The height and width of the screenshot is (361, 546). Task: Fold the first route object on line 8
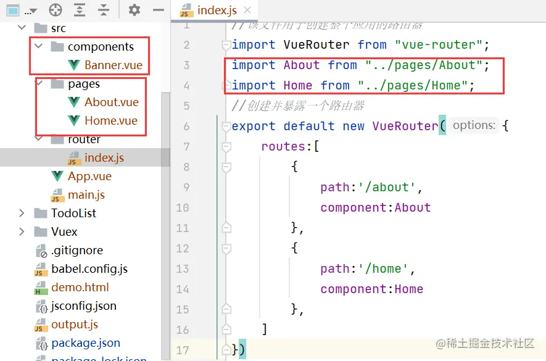point(226,167)
